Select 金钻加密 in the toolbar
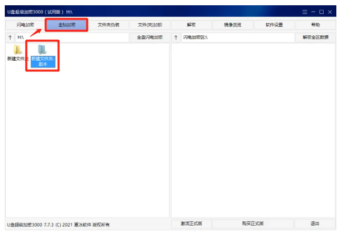Image resolution: width=339 pixels, height=234 pixels. [67, 25]
